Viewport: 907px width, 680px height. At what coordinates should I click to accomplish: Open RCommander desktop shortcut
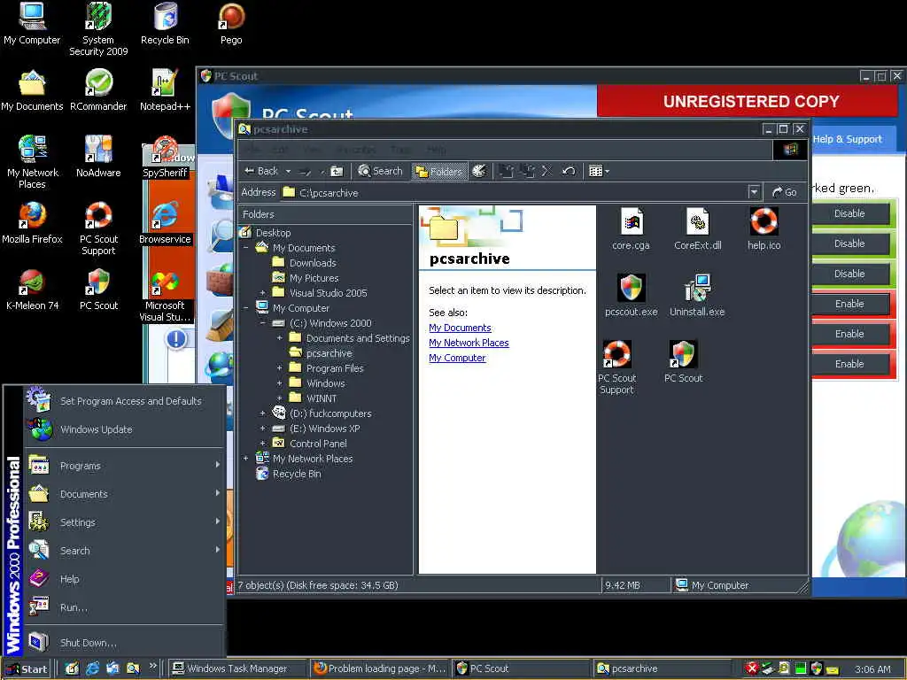tap(98, 90)
